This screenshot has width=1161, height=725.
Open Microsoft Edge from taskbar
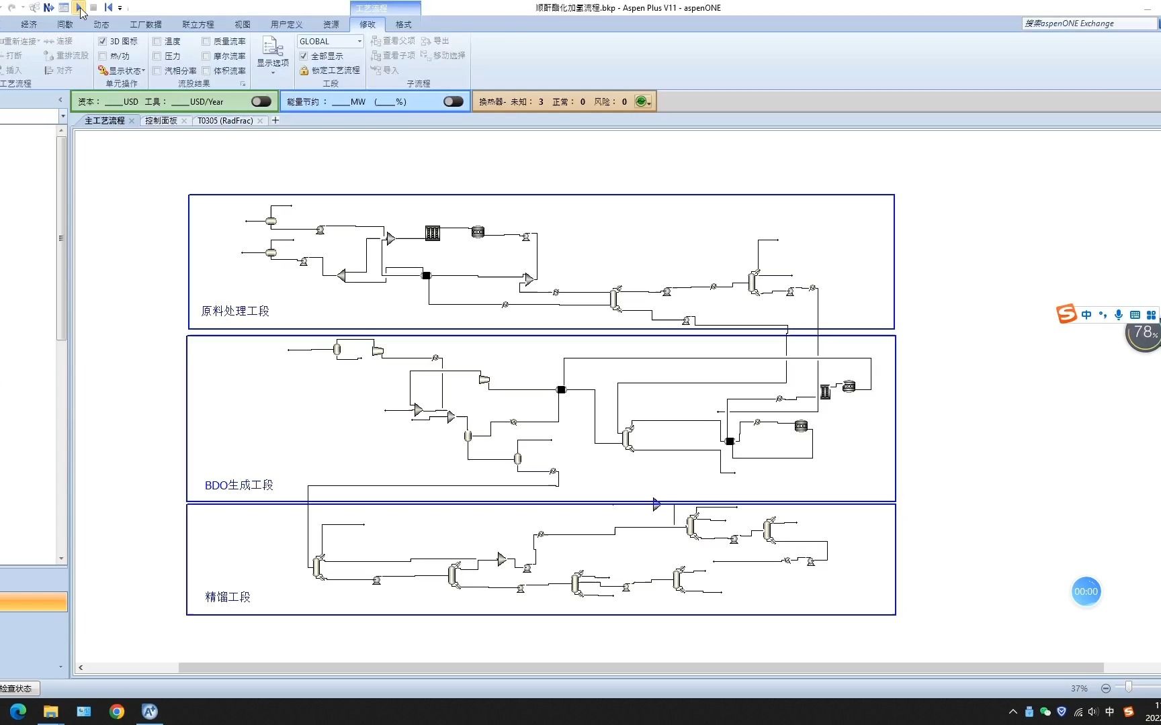pyautogui.click(x=18, y=712)
